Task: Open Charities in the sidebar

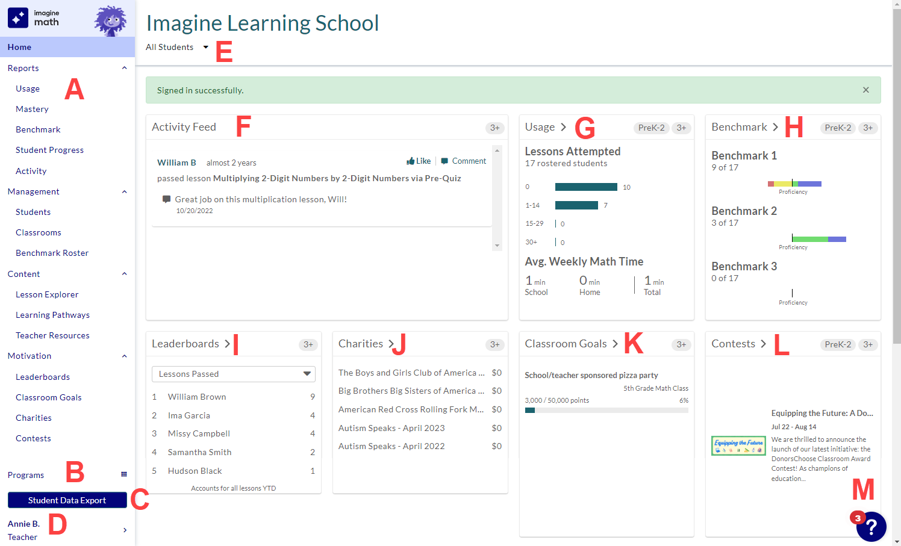Action: click(x=34, y=418)
